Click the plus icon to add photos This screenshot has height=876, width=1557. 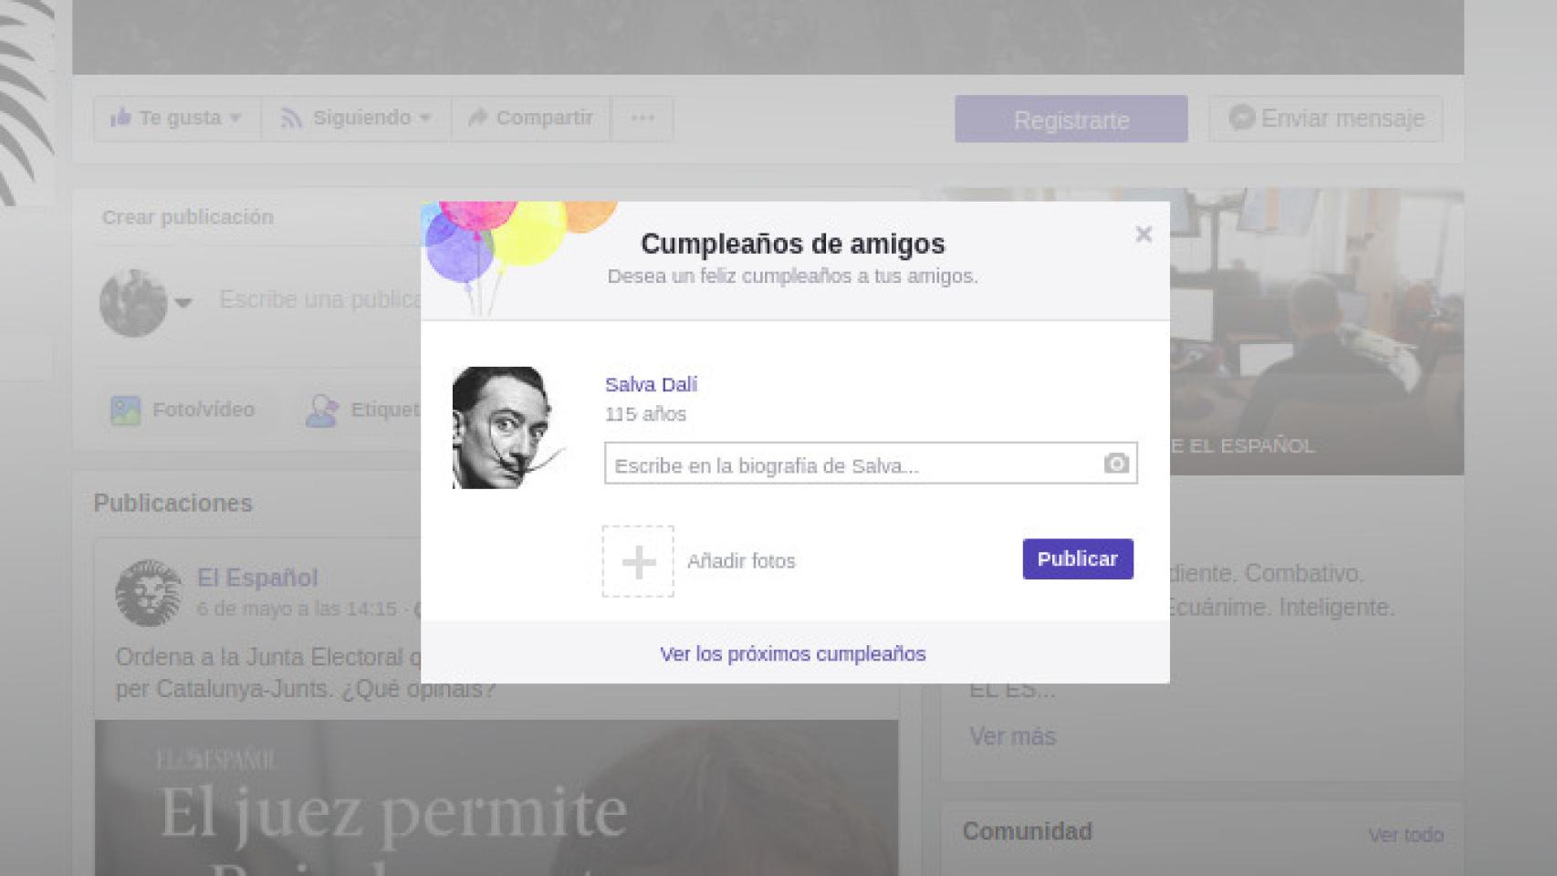pyautogui.click(x=638, y=561)
